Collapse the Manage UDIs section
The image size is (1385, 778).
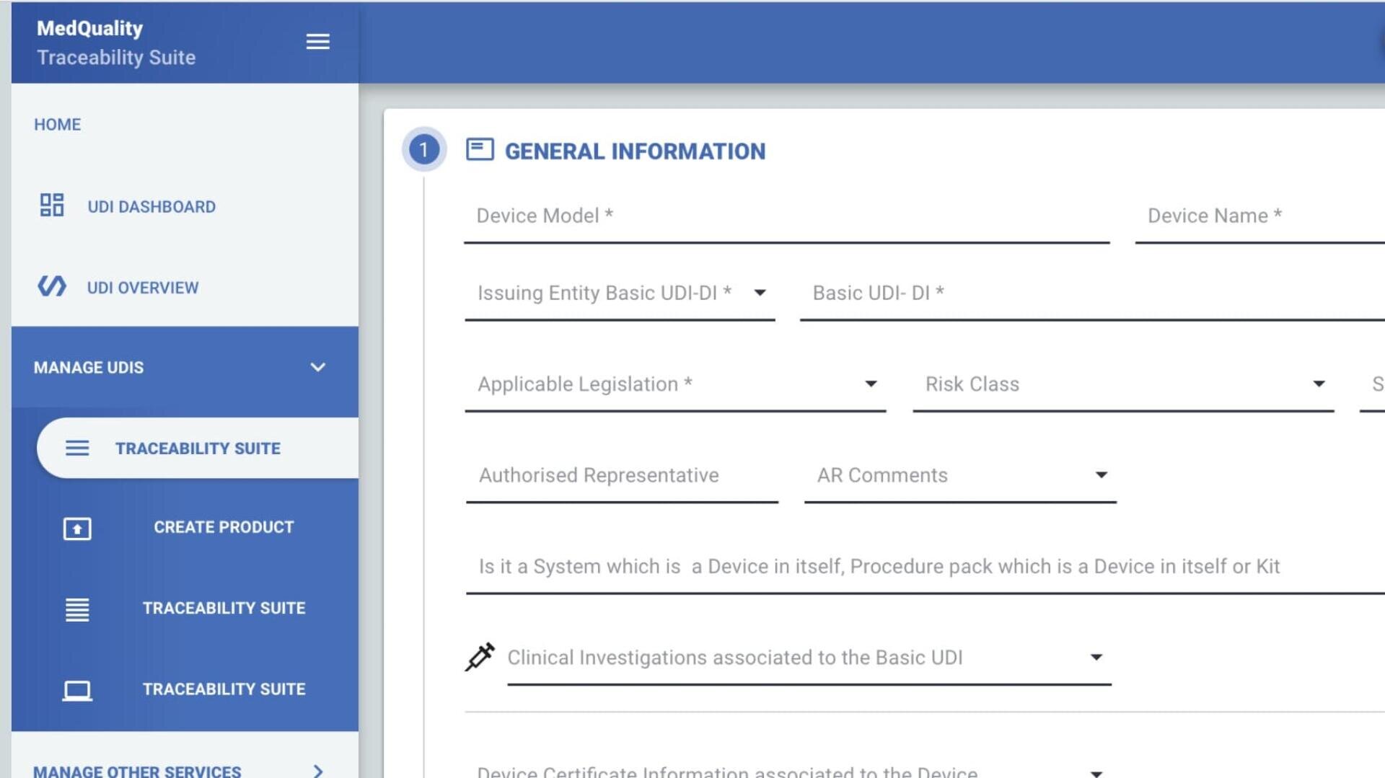click(x=317, y=368)
